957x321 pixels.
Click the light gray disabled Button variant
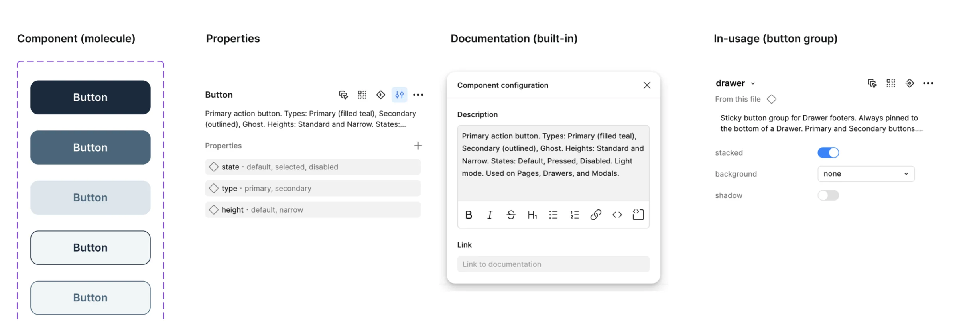pyautogui.click(x=91, y=198)
